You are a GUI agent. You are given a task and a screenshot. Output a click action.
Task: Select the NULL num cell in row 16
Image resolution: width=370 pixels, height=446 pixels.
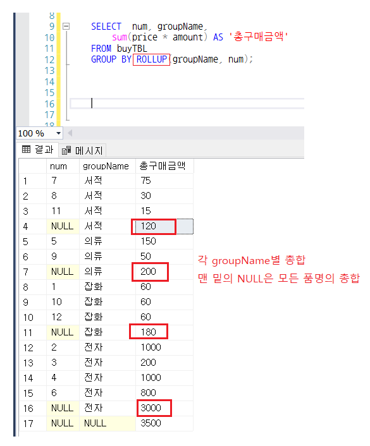tap(63, 408)
